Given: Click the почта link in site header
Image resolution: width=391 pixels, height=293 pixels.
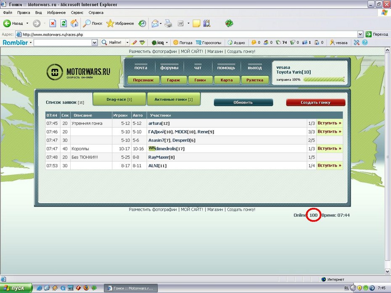Looking at the screenshot, I should click(x=141, y=68).
